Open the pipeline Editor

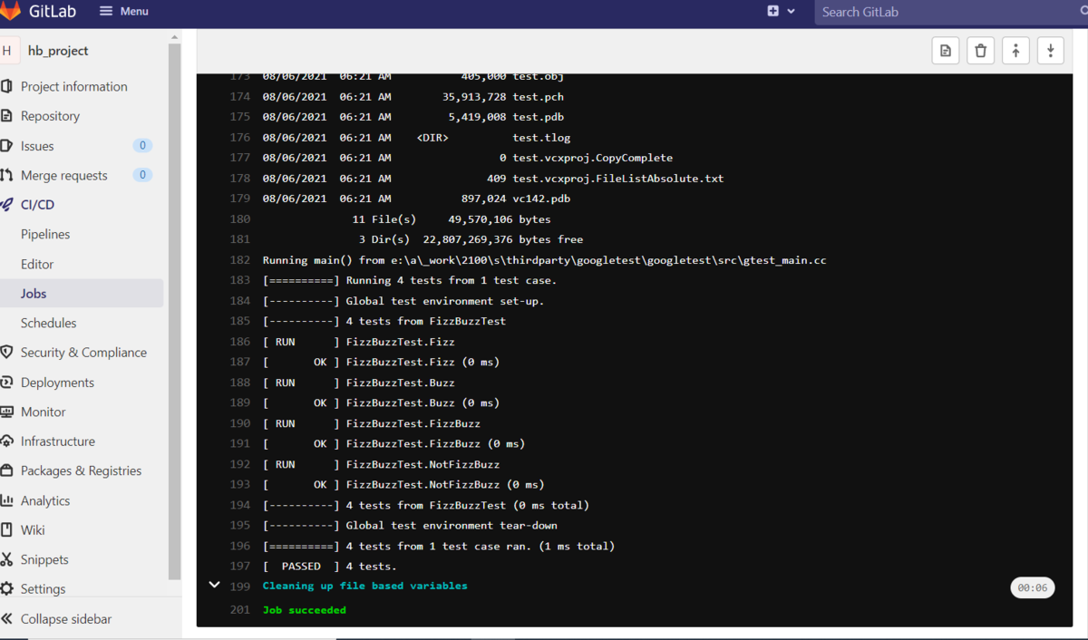click(x=37, y=264)
